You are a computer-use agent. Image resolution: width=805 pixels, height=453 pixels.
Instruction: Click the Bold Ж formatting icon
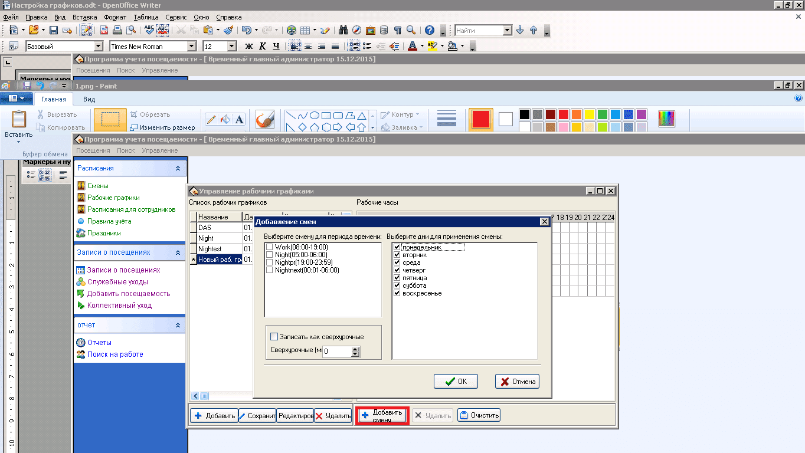click(x=248, y=46)
